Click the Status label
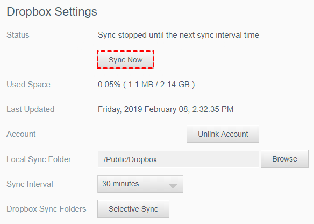Screen dimensions: 314x224 click(18, 35)
